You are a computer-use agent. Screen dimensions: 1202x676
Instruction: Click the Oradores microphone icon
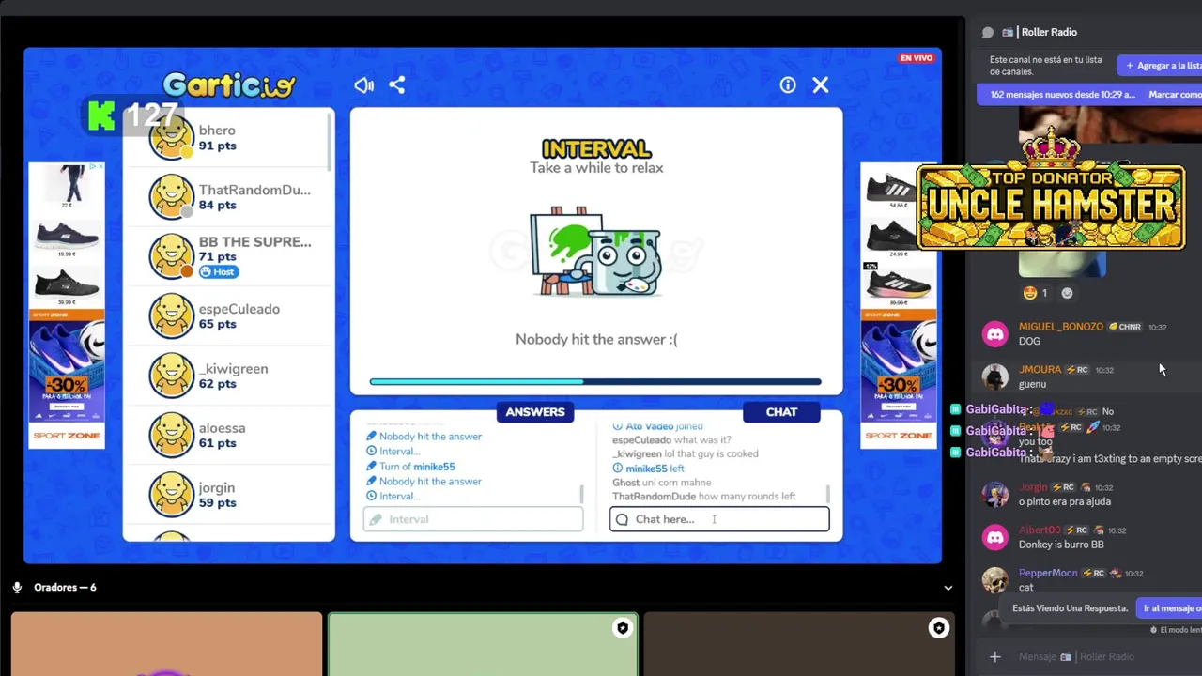click(x=17, y=588)
